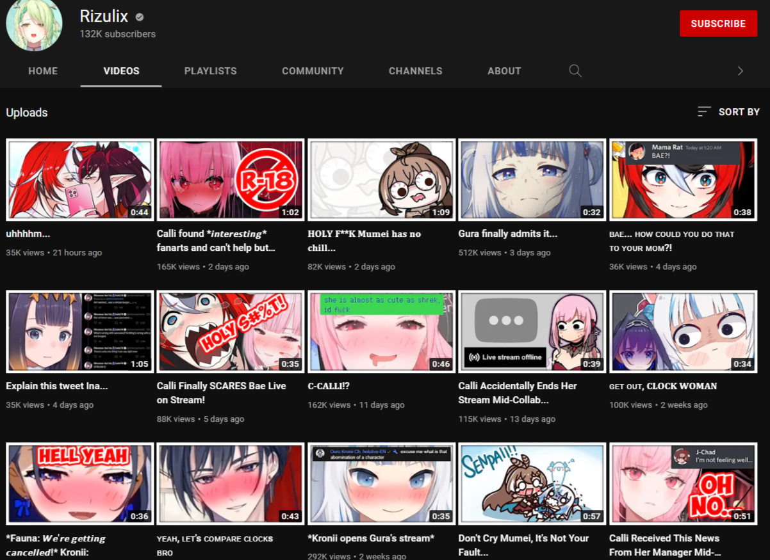
Task: Switch to the ABOUT tab
Action: (504, 71)
